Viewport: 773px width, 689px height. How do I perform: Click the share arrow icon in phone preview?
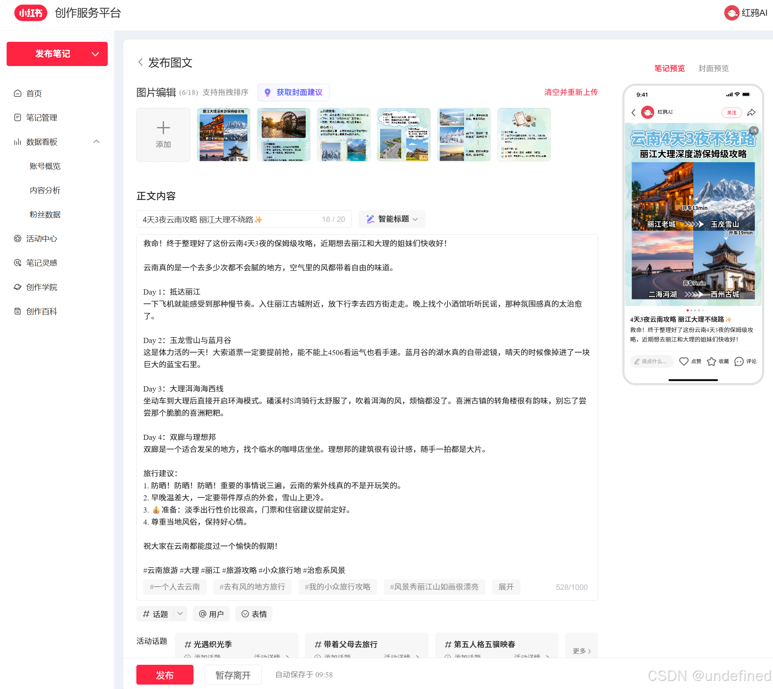[x=751, y=112]
